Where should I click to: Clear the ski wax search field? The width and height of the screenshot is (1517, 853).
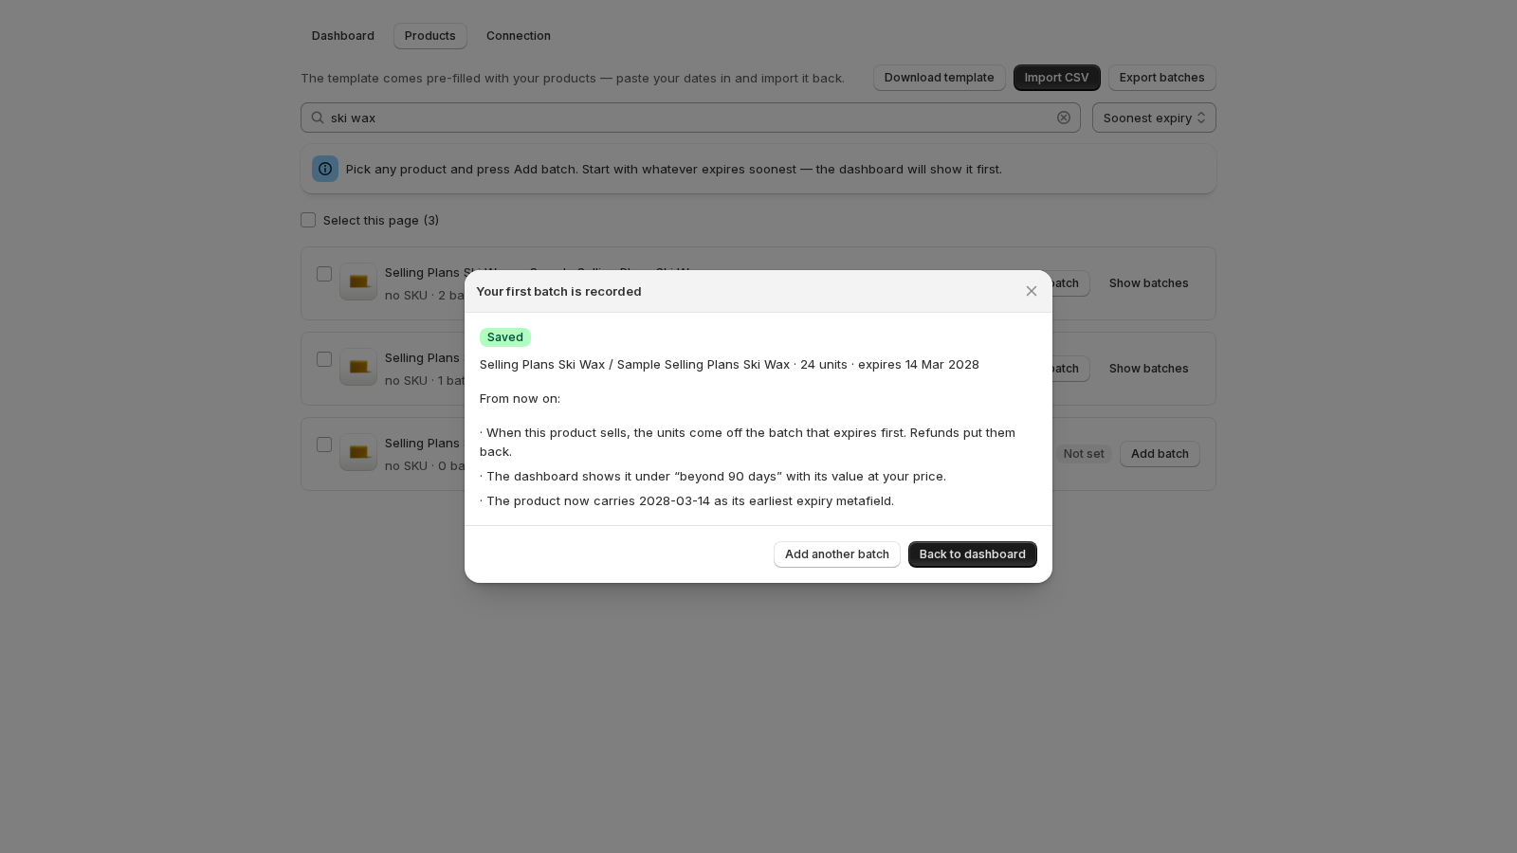pos(1064,118)
